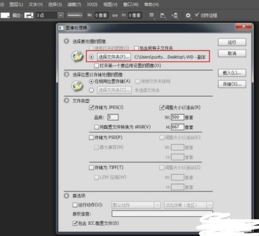This screenshot has width=259, height=236.
Task: Click the path arrangement icon in options bar
Action: coord(175,15)
